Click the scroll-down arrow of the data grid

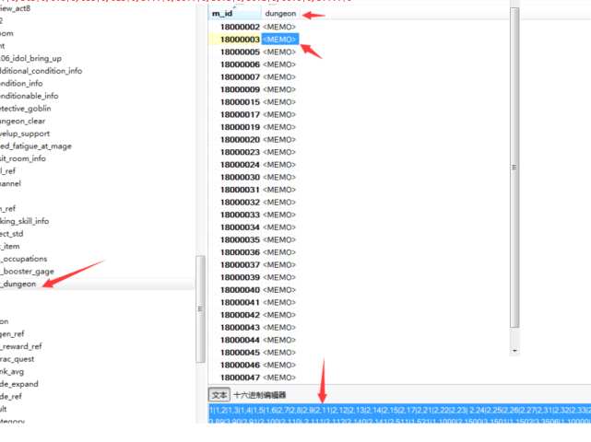(514, 350)
